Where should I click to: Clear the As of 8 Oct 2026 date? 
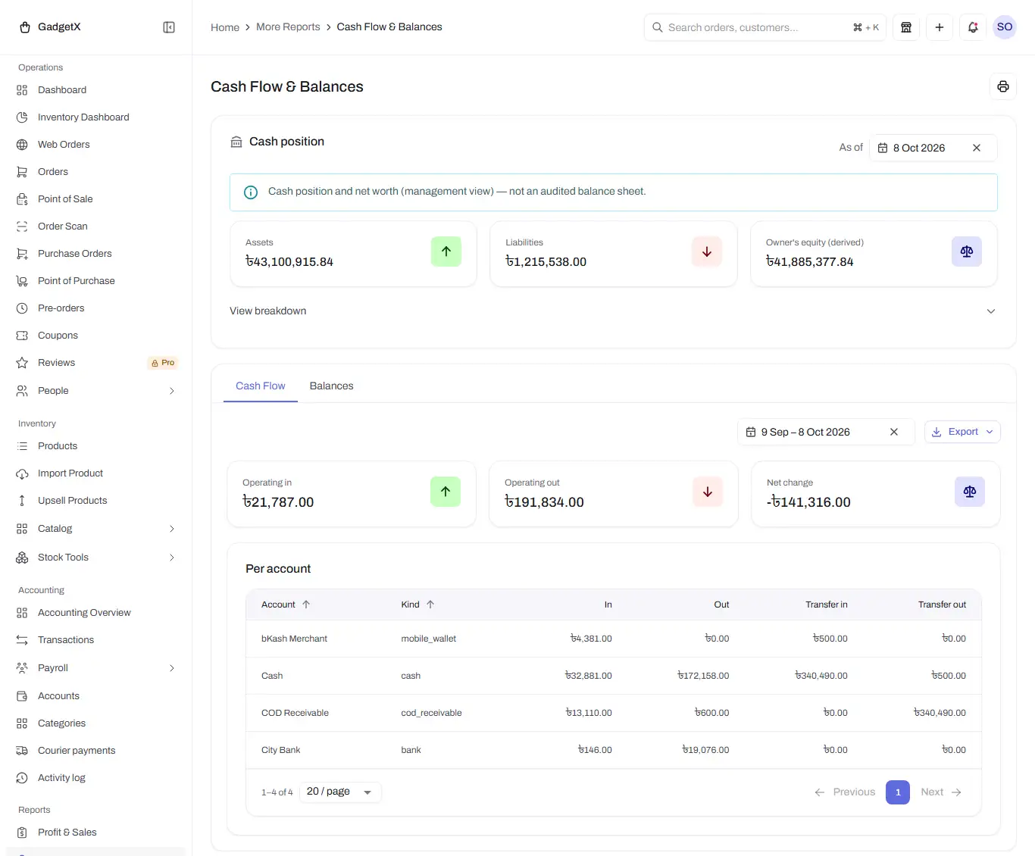tap(977, 148)
